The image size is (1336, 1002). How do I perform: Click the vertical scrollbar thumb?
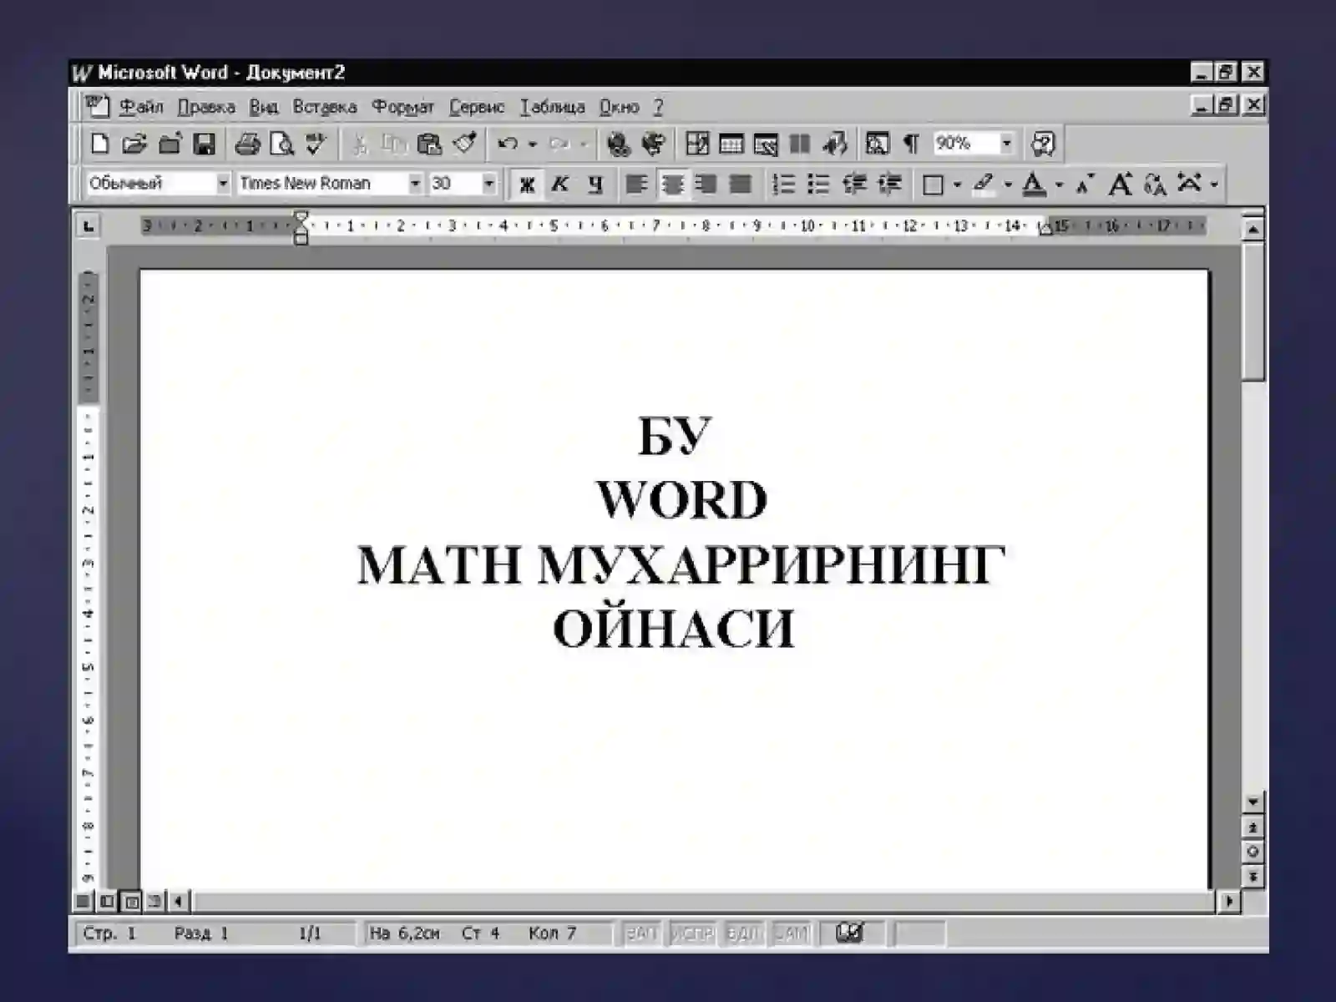click(x=1252, y=311)
